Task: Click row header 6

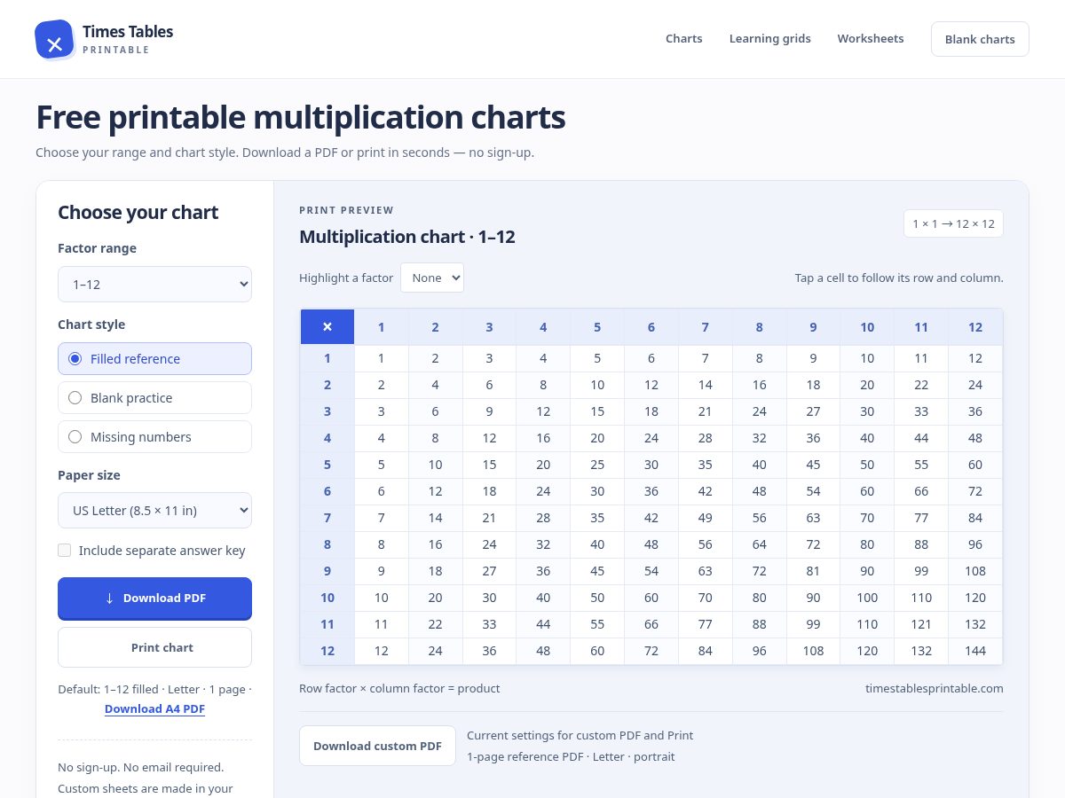Action: [327, 491]
